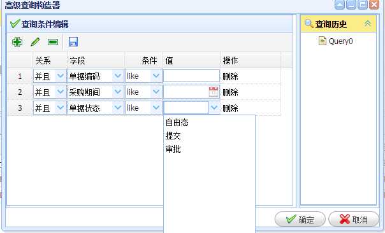This screenshot has width=385, height=233.
Task: Select 审批 from the dropdown list
Action: tap(173, 149)
